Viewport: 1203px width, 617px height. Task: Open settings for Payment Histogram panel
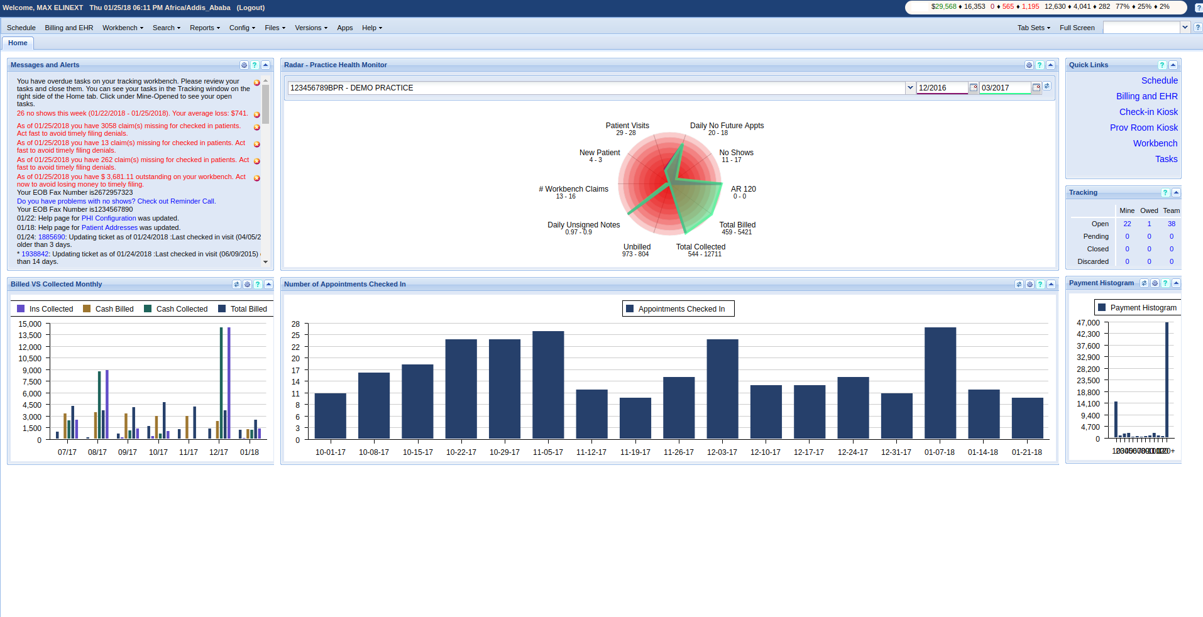click(1155, 283)
